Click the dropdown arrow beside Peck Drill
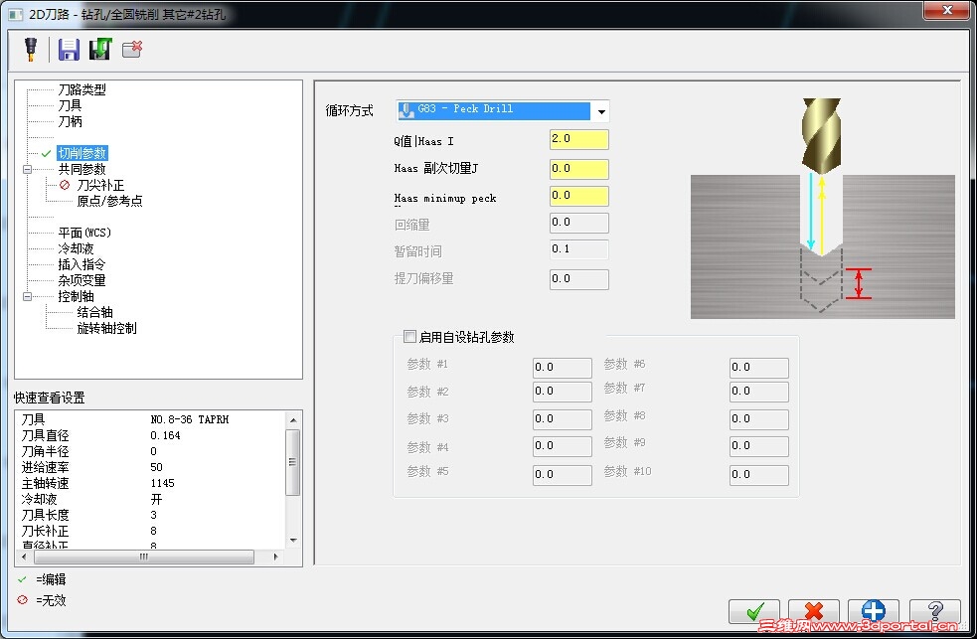Image resolution: width=977 pixels, height=639 pixels. pyautogui.click(x=601, y=111)
